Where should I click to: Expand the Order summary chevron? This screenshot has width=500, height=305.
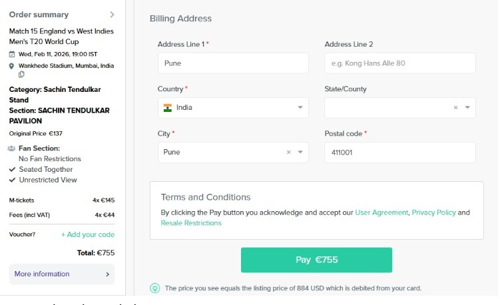coord(112,15)
